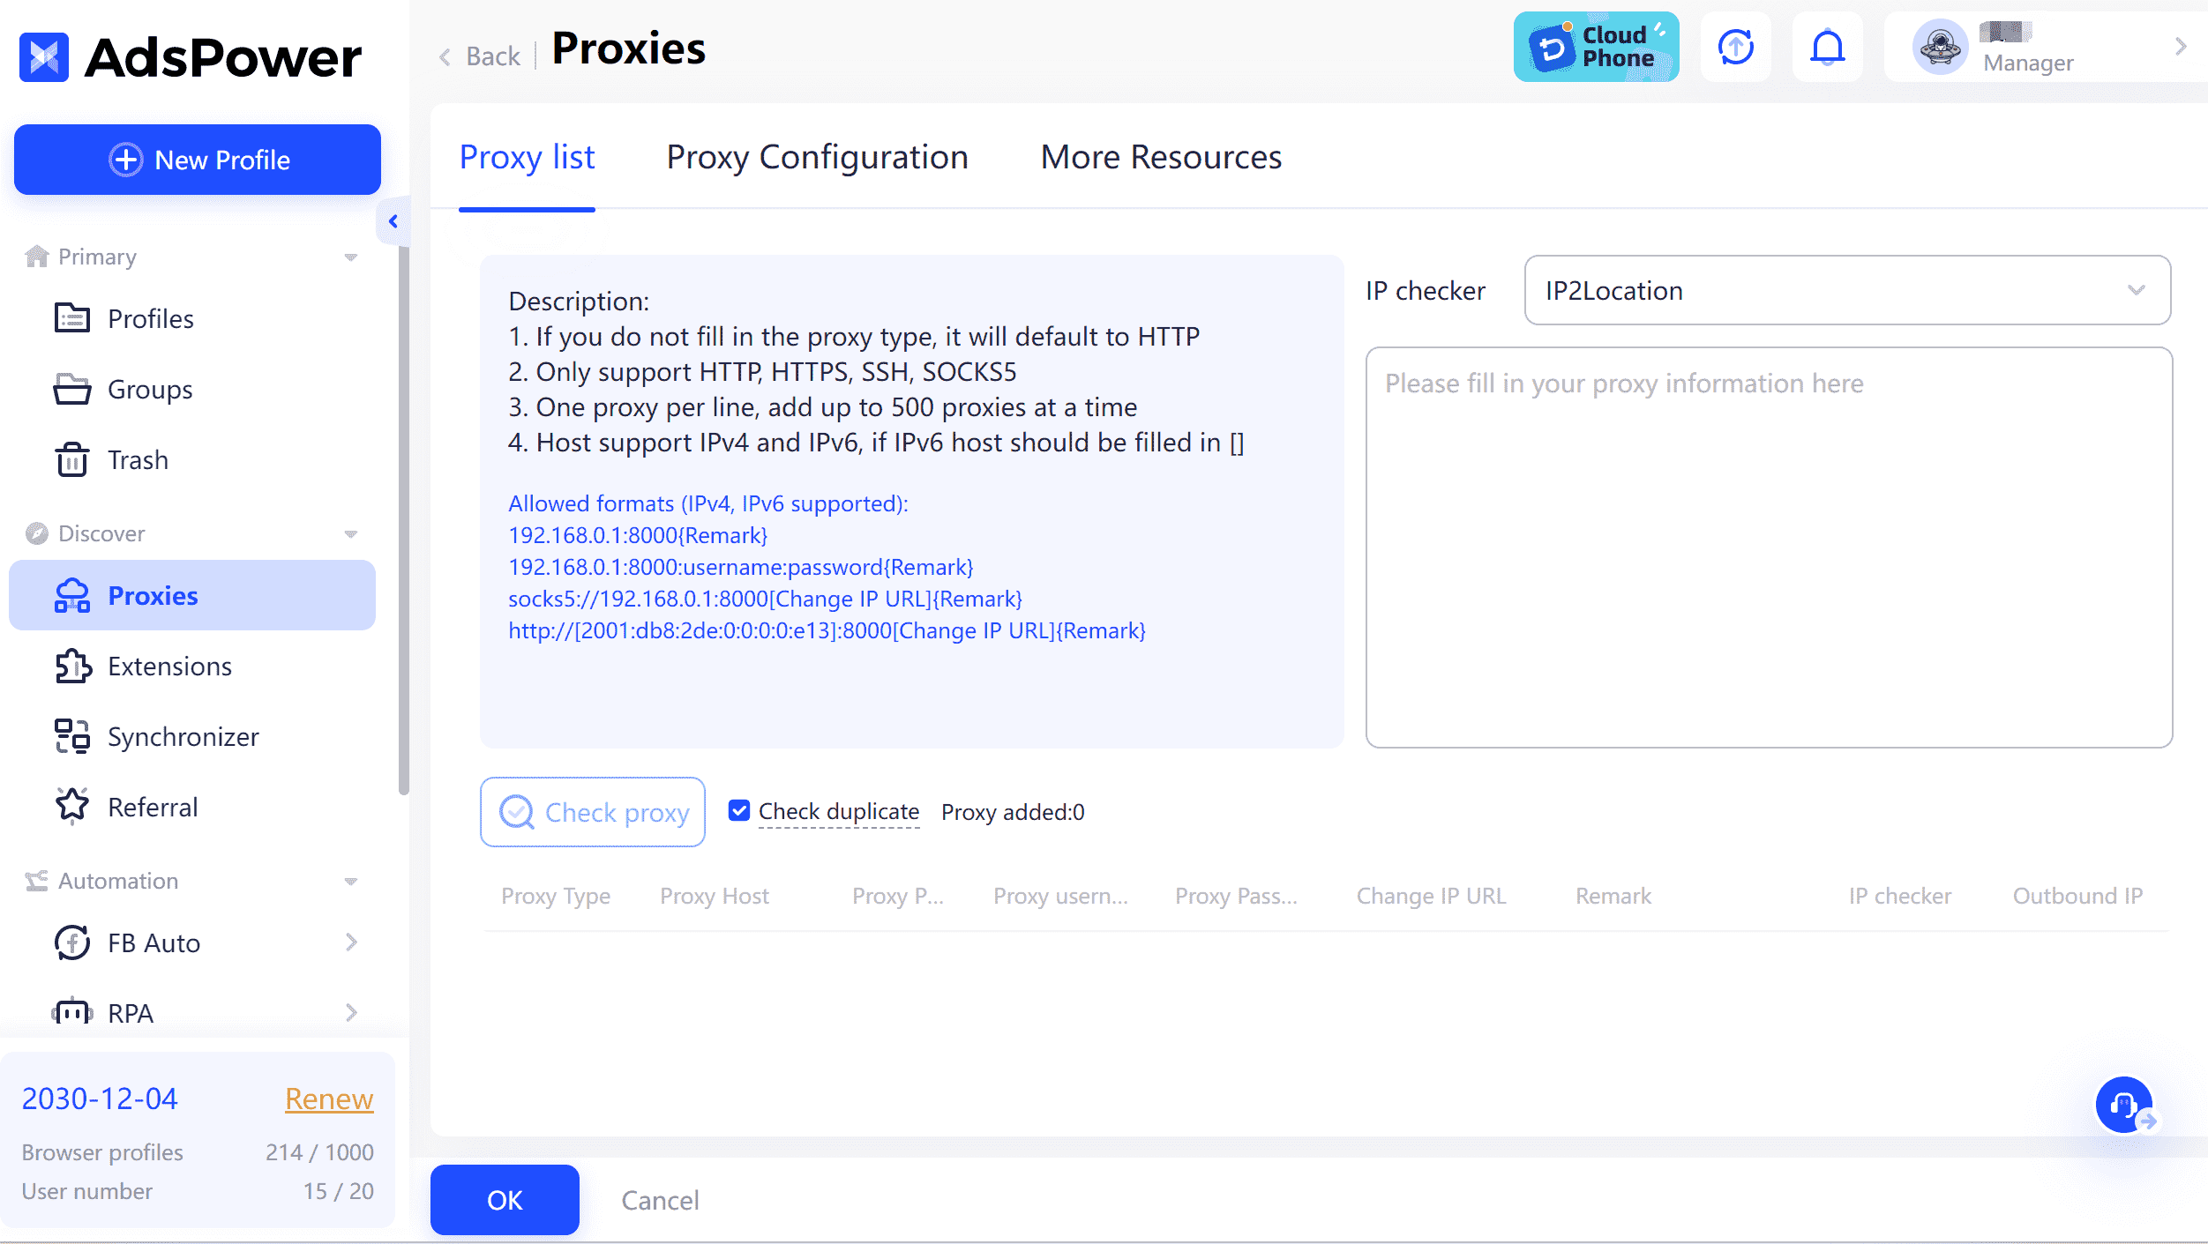Click the FB Auto sidebar icon
The width and height of the screenshot is (2208, 1244).
coord(71,942)
